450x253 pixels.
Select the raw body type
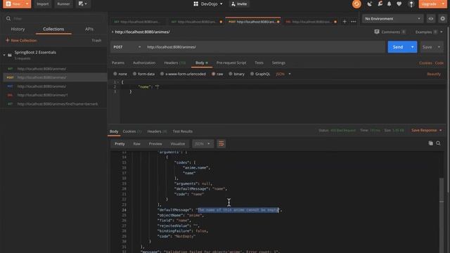213,74
